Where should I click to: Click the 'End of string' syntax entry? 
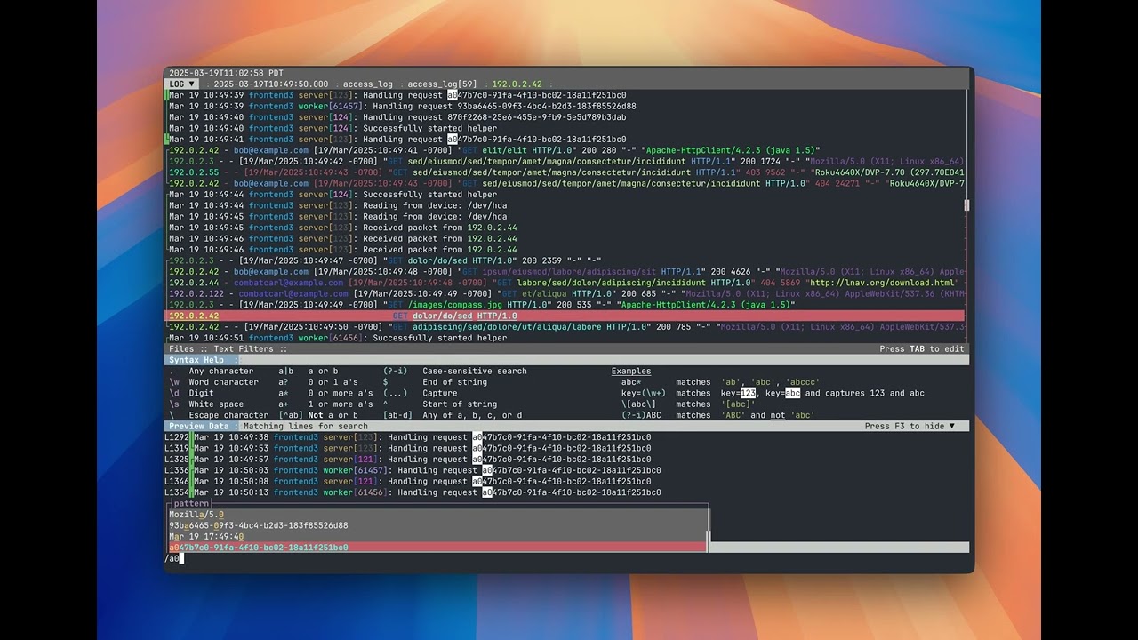coord(435,382)
